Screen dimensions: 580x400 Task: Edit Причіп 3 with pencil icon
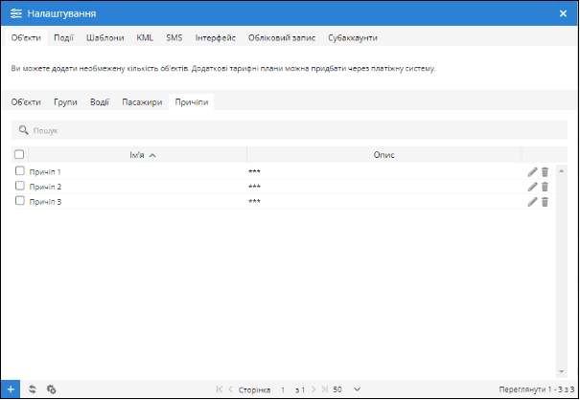click(x=532, y=202)
